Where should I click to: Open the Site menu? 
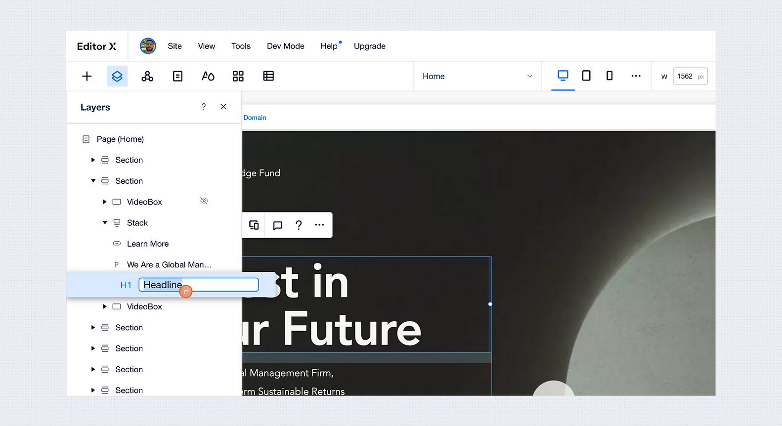click(x=174, y=46)
